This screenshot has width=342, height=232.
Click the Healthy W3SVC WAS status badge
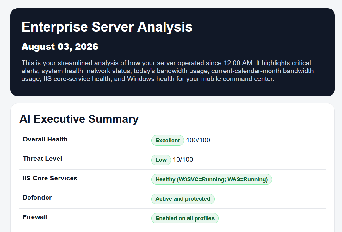(x=211, y=179)
